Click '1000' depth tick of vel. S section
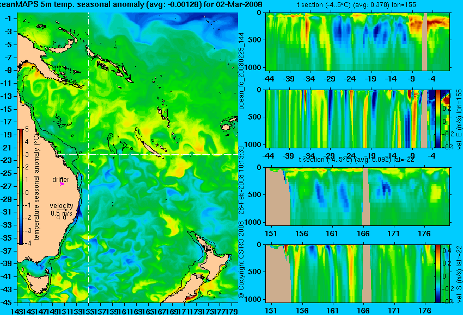 [253, 299]
